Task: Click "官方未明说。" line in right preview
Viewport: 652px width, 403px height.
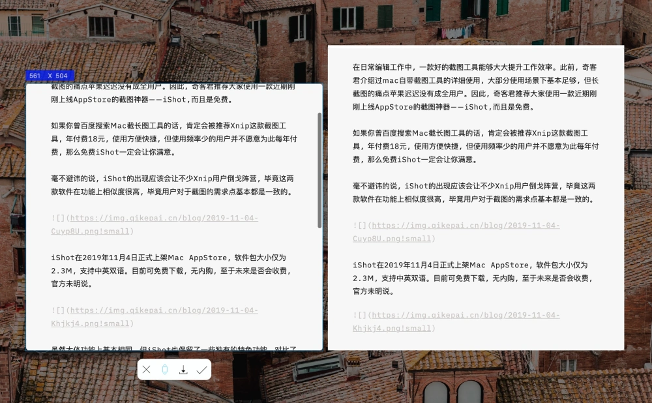Action: 373,291
